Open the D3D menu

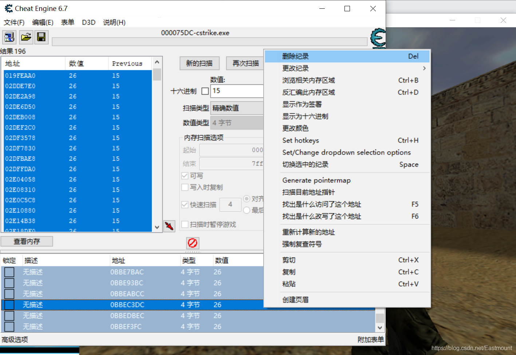[x=88, y=23]
